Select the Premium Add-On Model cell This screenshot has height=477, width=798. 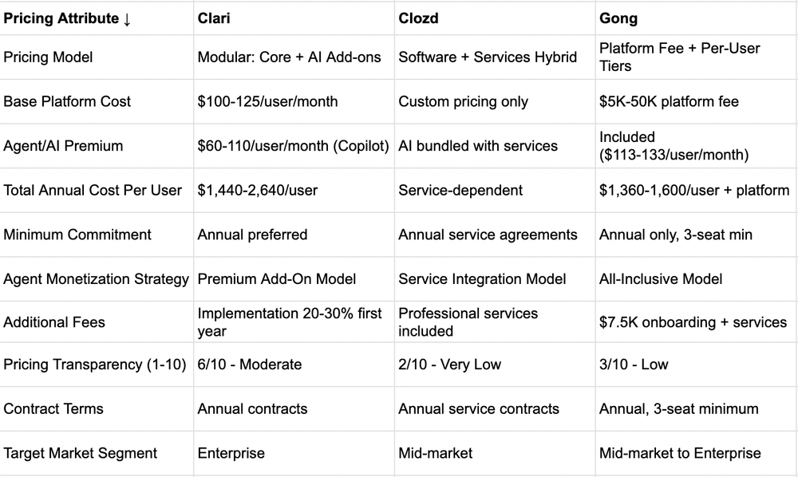tap(294, 278)
